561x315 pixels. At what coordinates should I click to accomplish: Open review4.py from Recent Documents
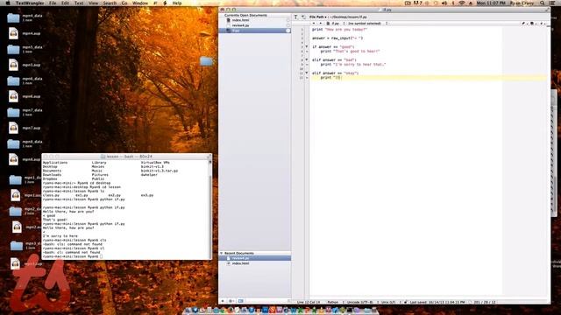coord(255,258)
